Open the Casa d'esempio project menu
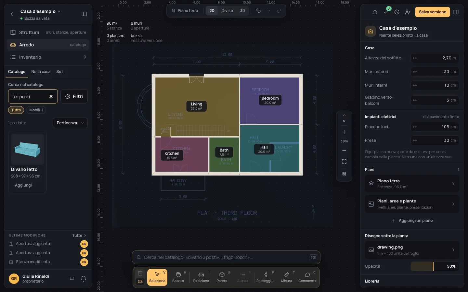This screenshot has height=292, width=468. 41,11
